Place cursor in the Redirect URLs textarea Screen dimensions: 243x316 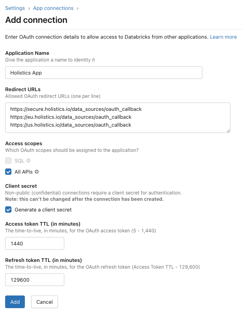(x=117, y=117)
